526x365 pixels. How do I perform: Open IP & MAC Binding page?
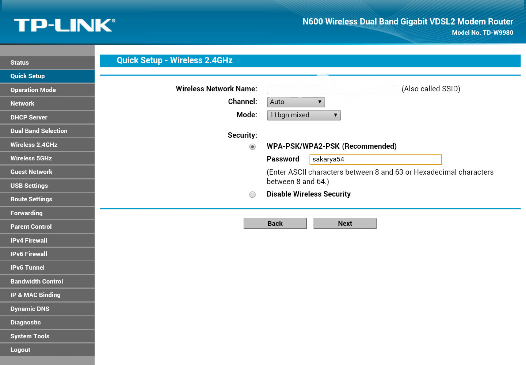[x=47, y=295]
